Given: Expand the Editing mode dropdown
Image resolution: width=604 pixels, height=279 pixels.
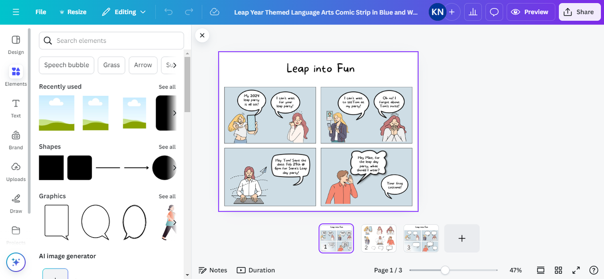Looking at the screenshot, I should 124,12.
